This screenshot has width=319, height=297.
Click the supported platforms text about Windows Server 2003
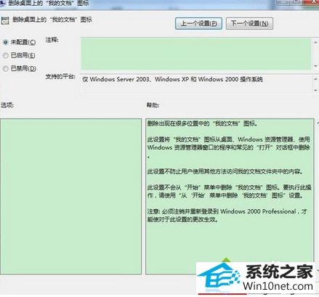[172, 79]
